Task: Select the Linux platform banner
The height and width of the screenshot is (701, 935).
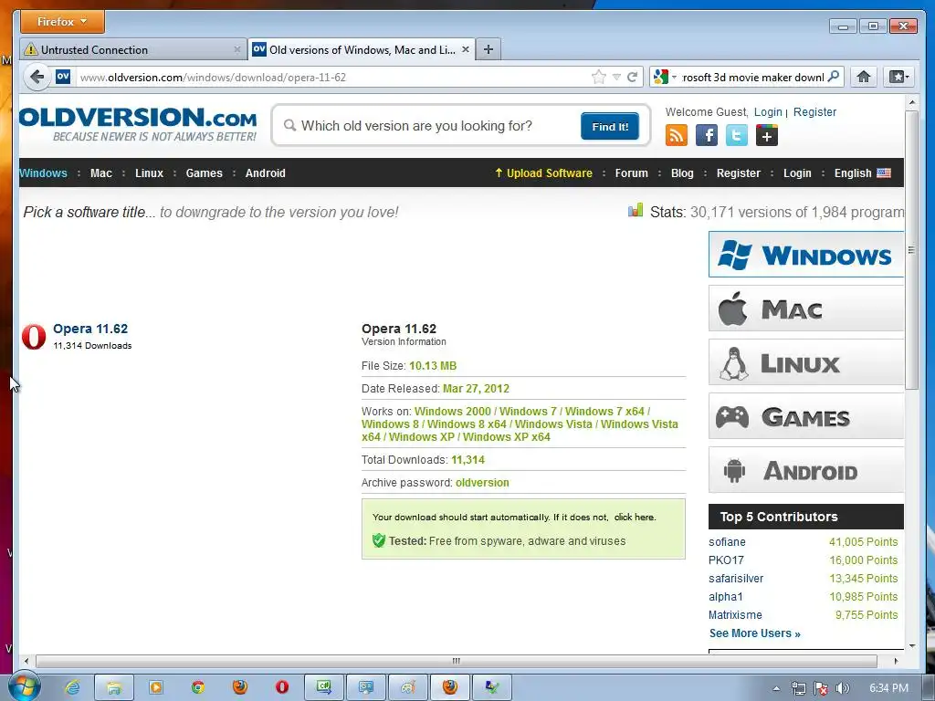Action: tap(806, 362)
